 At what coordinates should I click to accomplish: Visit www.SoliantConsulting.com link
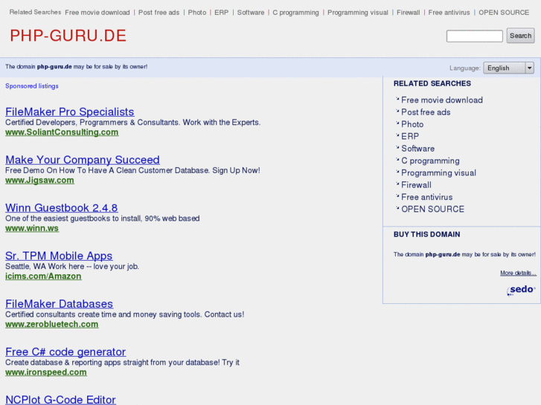coord(62,132)
